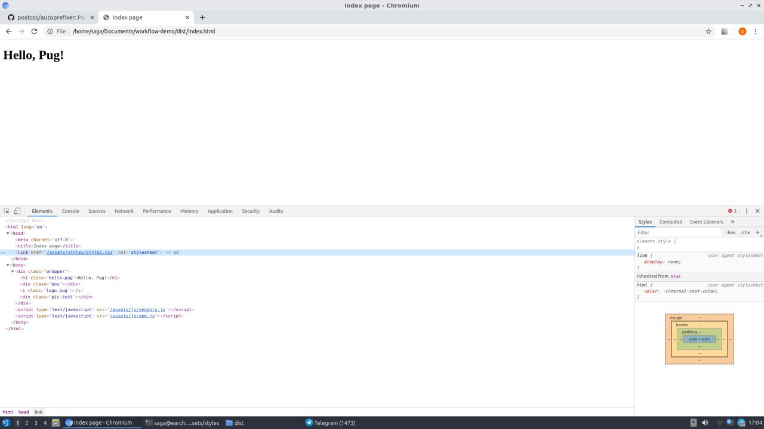The width and height of the screenshot is (764, 429).
Task: Toggle the .cls element classes panel
Action: tap(745, 232)
